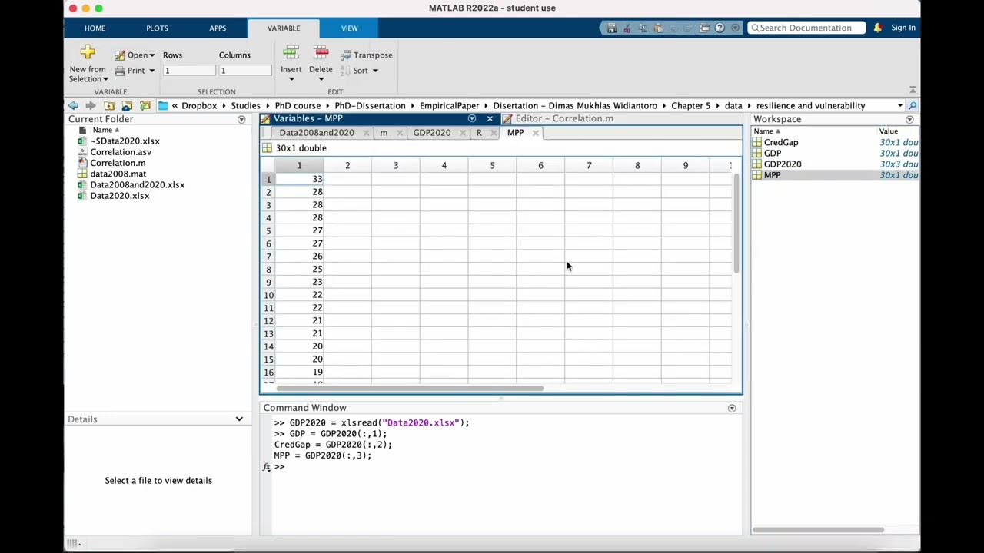Click the Copy icon in quick access toolbar
The image size is (984, 553).
pyautogui.click(x=643, y=28)
